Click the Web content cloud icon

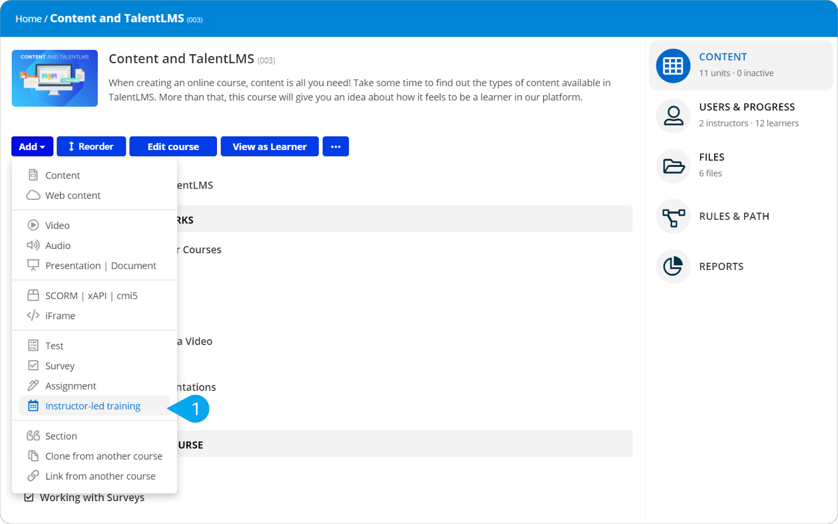(x=33, y=195)
